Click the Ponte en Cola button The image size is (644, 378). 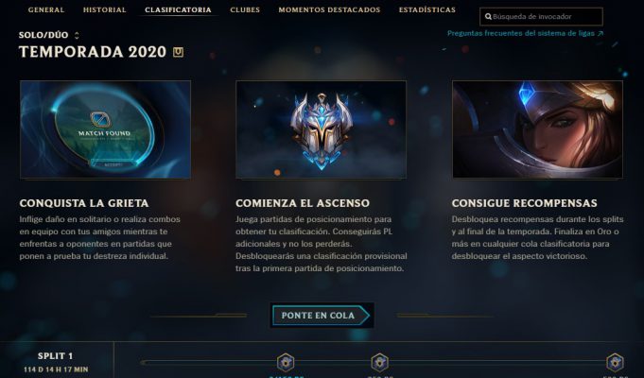[x=322, y=316]
